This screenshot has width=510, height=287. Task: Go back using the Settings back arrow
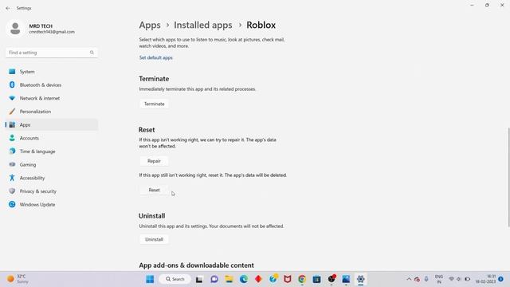tap(8, 8)
